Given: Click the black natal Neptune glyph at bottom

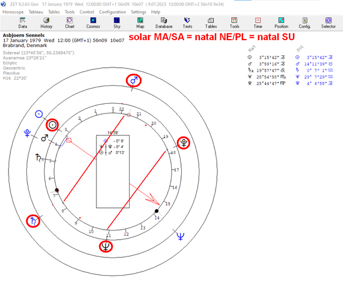Looking at the screenshot, I should coord(106,246).
